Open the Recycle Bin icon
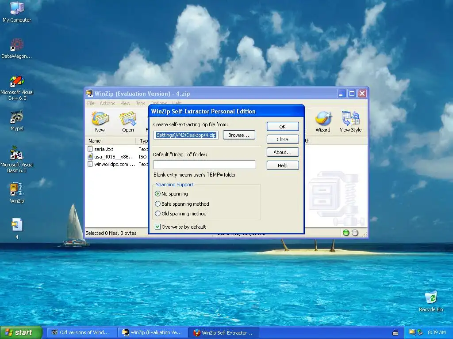Screen dimensions: 453x339 coord(431,298)
